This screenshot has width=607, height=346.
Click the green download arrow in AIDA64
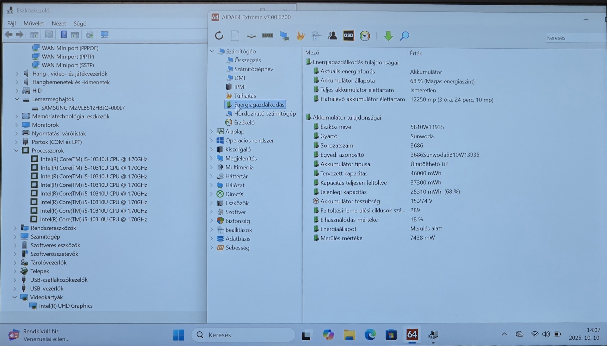388,36
